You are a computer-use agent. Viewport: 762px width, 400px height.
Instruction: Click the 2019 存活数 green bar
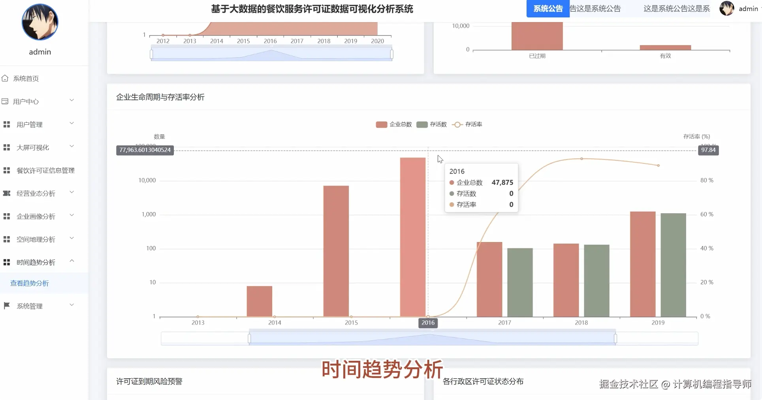tap(673, 265)
